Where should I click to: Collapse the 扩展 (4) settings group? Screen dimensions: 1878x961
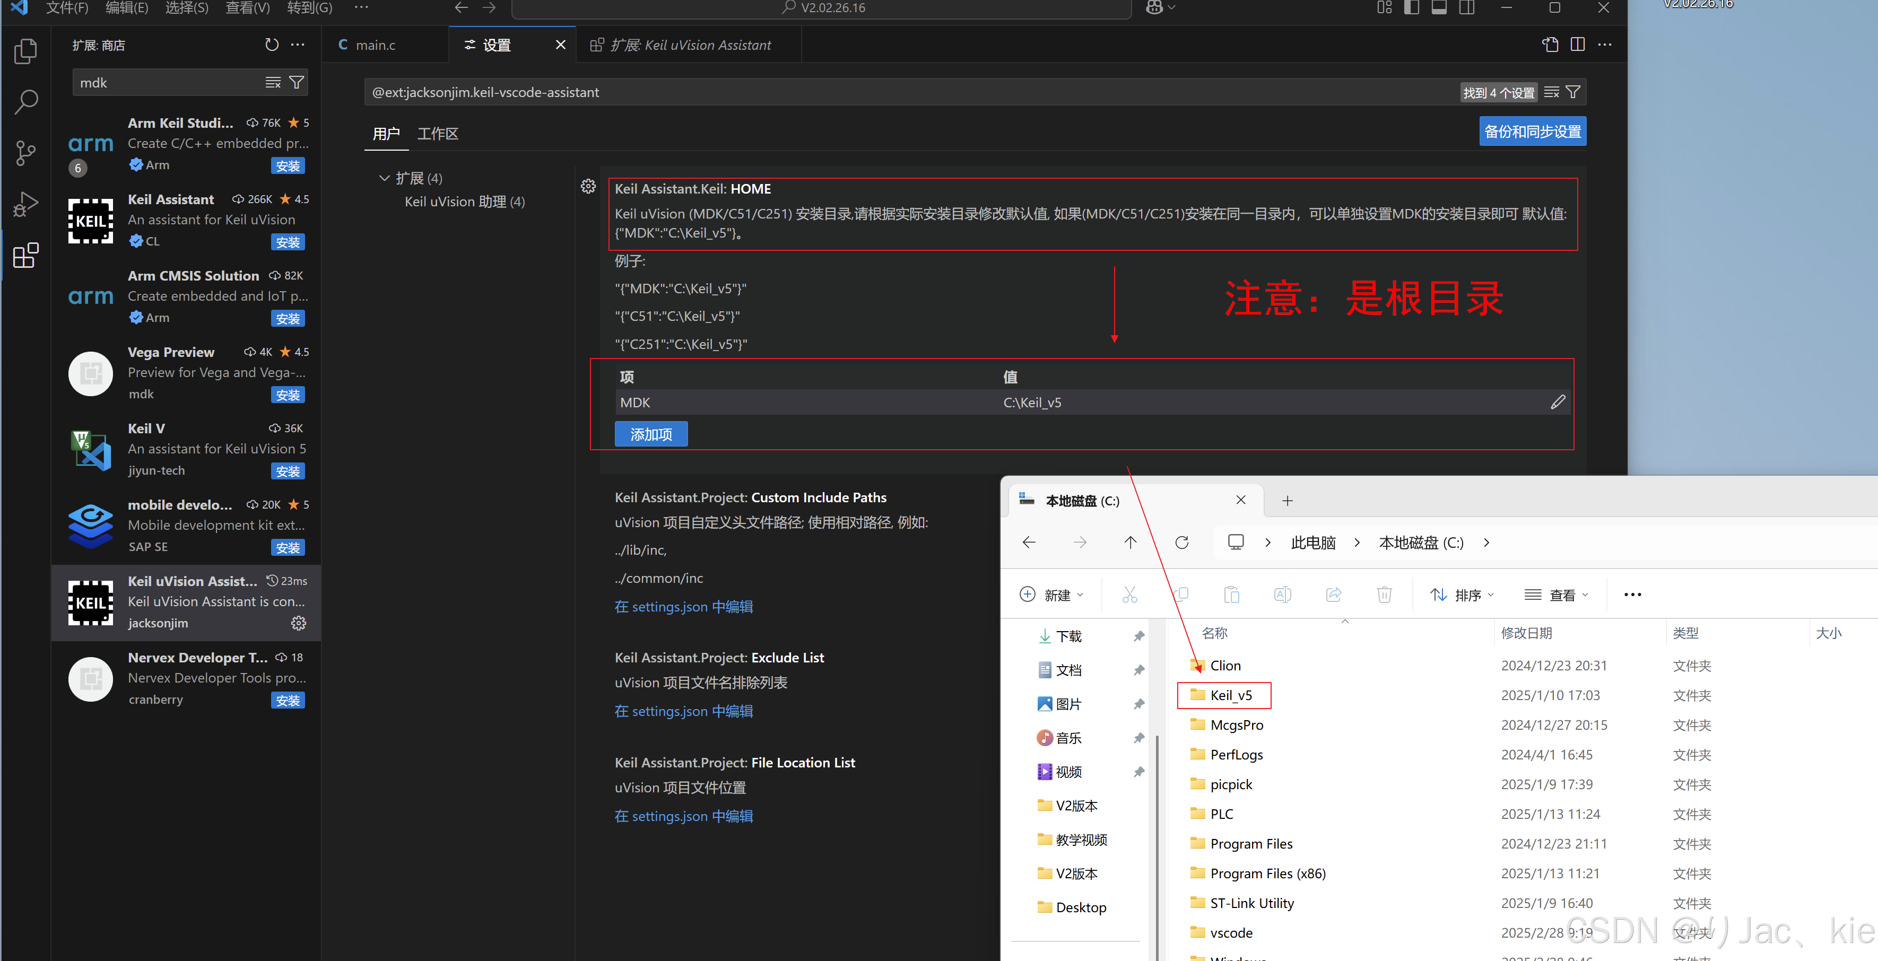[x=384, y=178]
